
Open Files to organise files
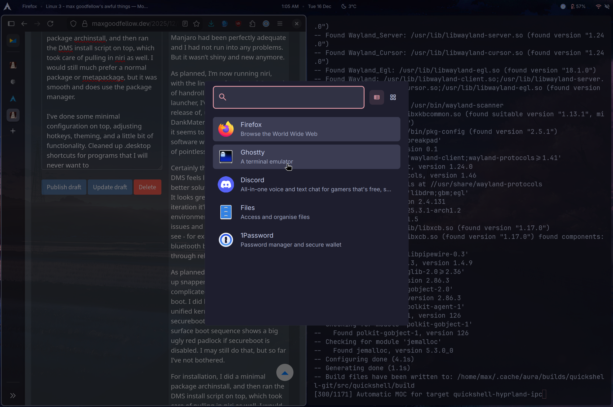(x=306, y=212)
